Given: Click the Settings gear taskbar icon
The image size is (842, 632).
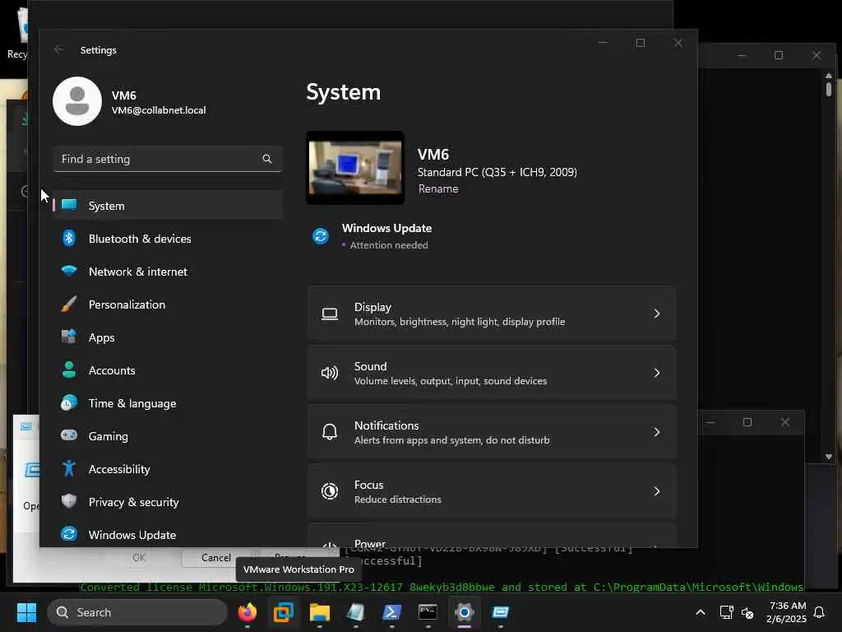Looking at the screenshot, I should (x=464, y=612).
